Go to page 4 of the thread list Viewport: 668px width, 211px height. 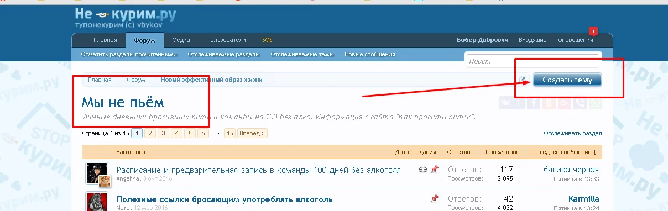pyautogui.click(x=176, y=133)
